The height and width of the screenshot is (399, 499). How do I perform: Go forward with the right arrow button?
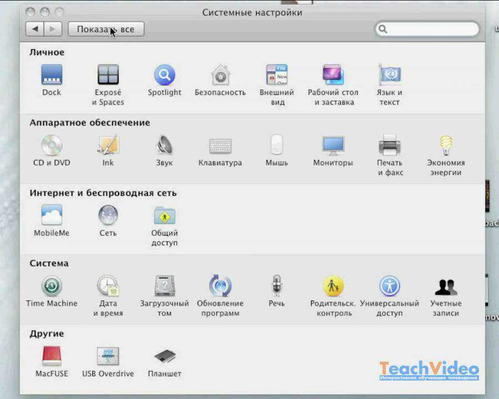click(x=53, y=29)
